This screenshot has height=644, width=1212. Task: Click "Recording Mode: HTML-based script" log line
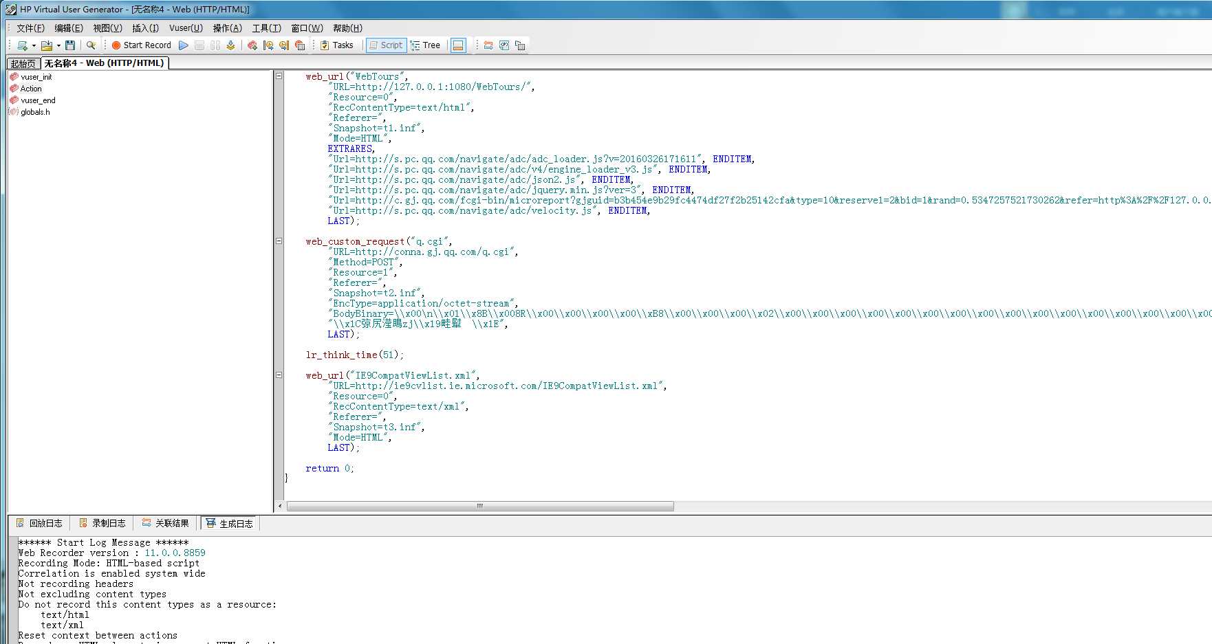point(109,564)
